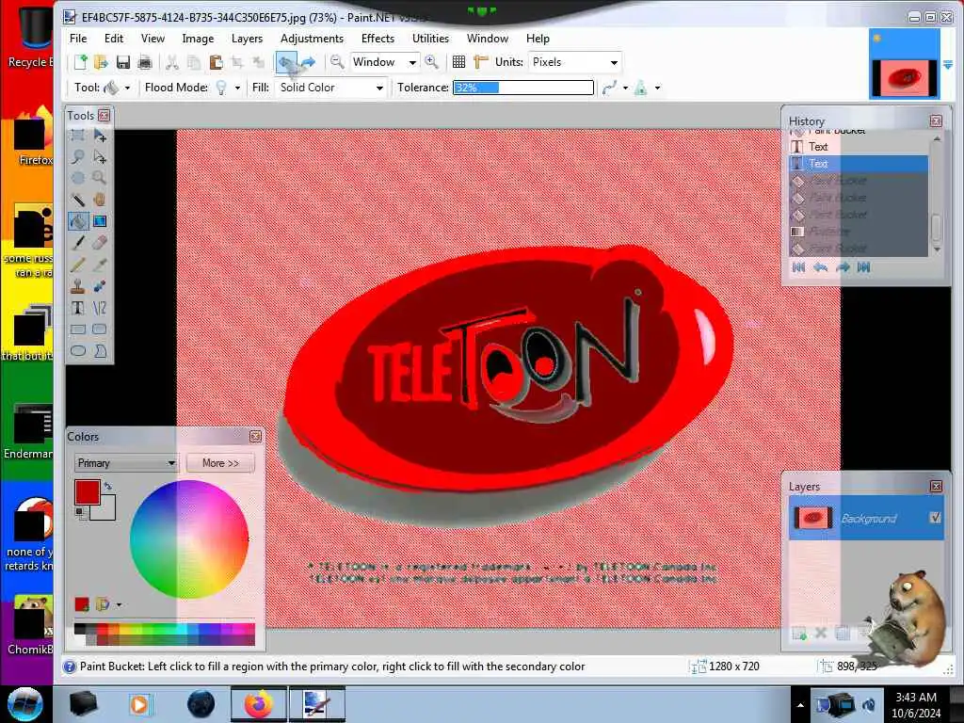
Task: Select the Lasso Select tool
Action: pos(78,157)
